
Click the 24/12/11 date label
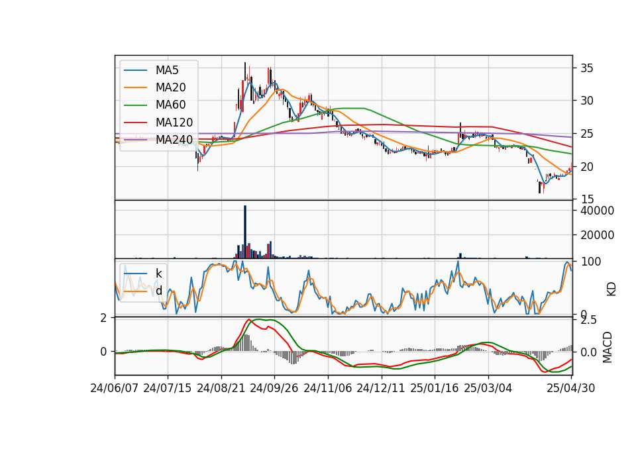click(382, 388)
